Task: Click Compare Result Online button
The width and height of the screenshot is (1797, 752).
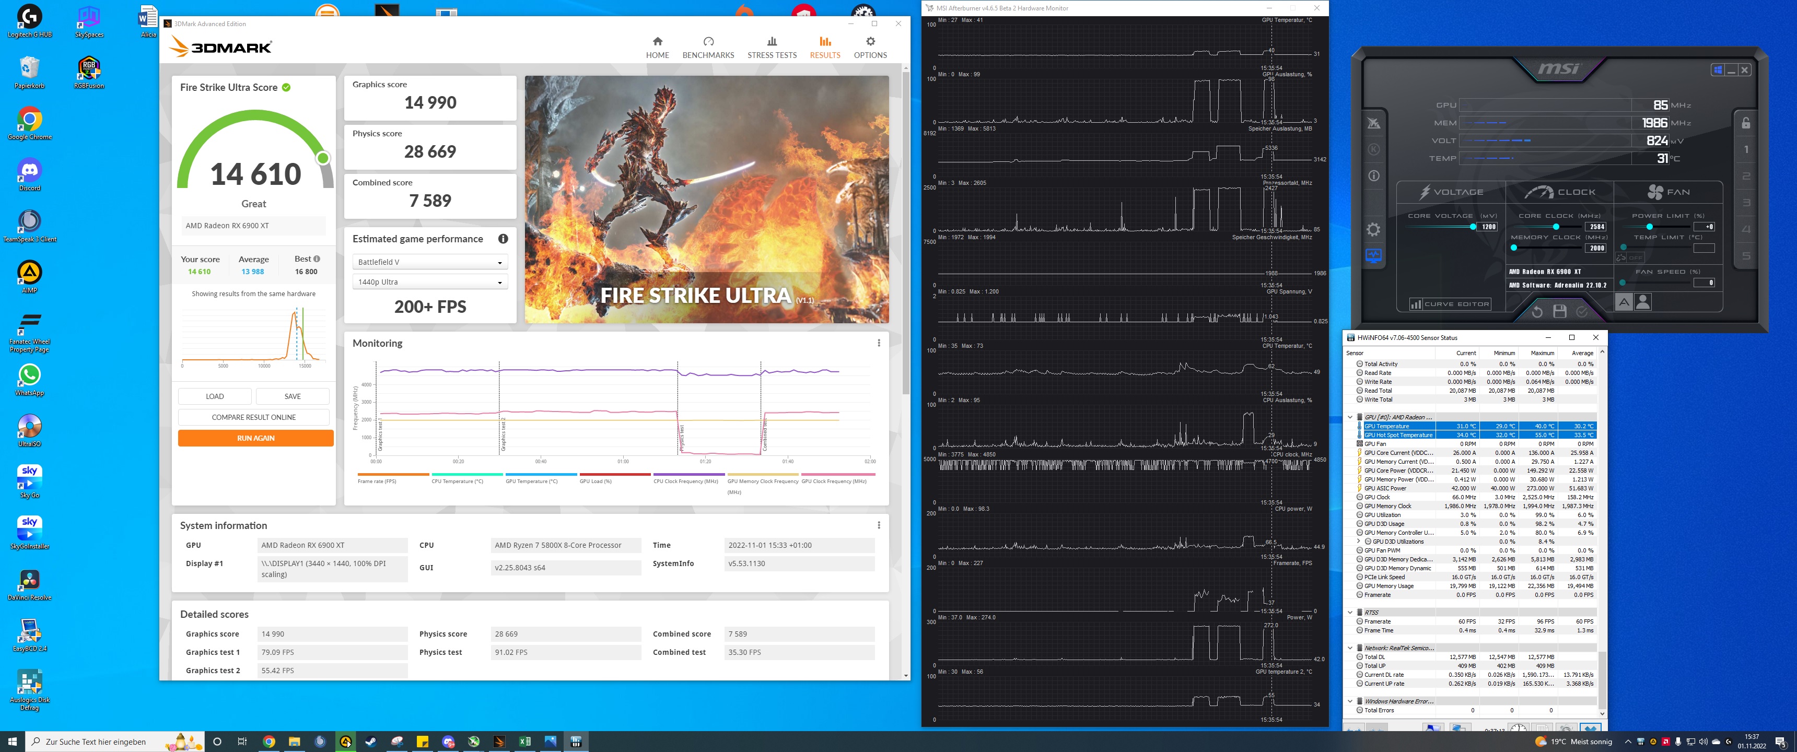Action: point(253,417)
